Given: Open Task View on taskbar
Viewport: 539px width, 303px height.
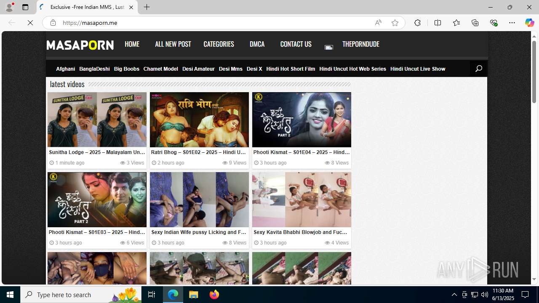Looking at the screenshot, I should 152,295.
